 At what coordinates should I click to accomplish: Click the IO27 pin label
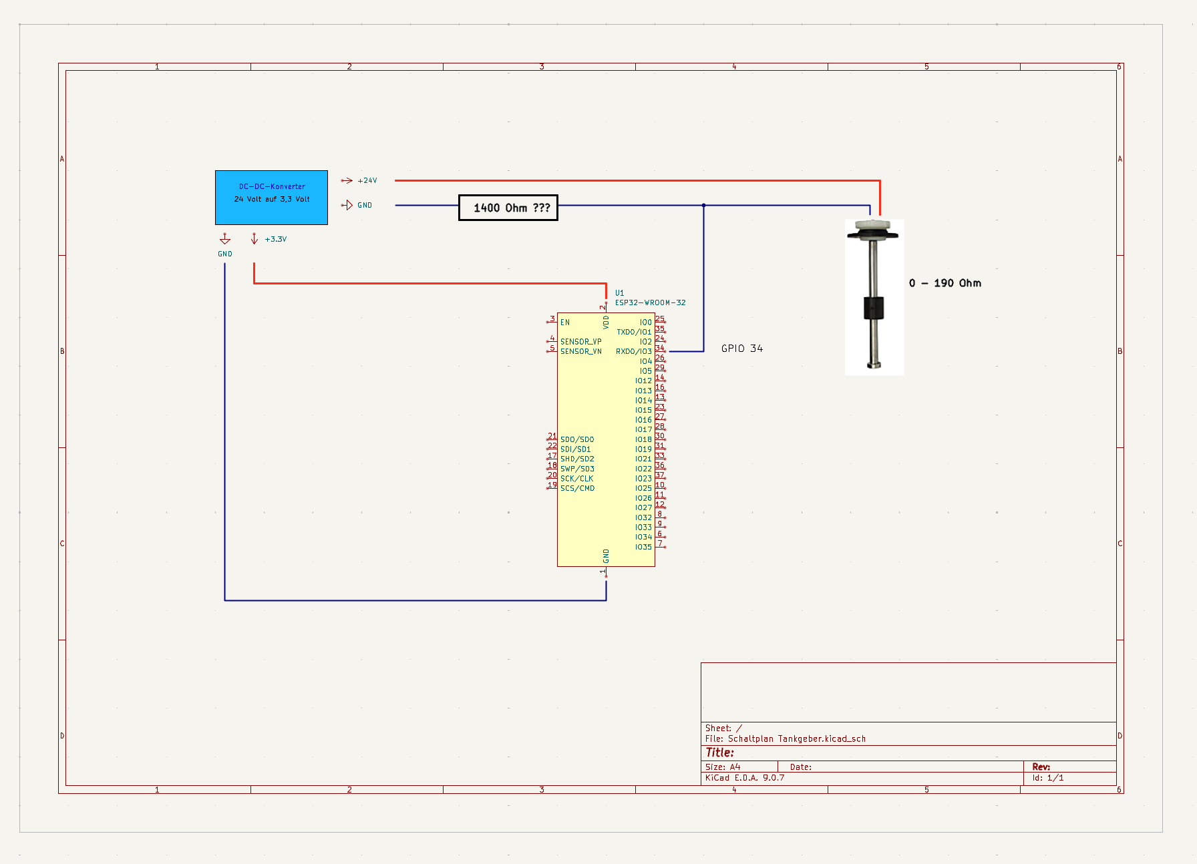click(x=643, y=507)
